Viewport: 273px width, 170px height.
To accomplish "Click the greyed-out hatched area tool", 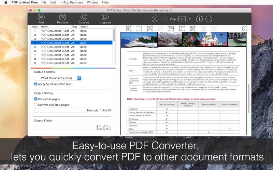I will [203, 29].
